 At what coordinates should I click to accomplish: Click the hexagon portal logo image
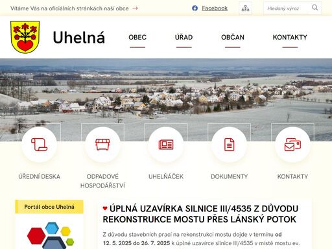tap(51, 235)
